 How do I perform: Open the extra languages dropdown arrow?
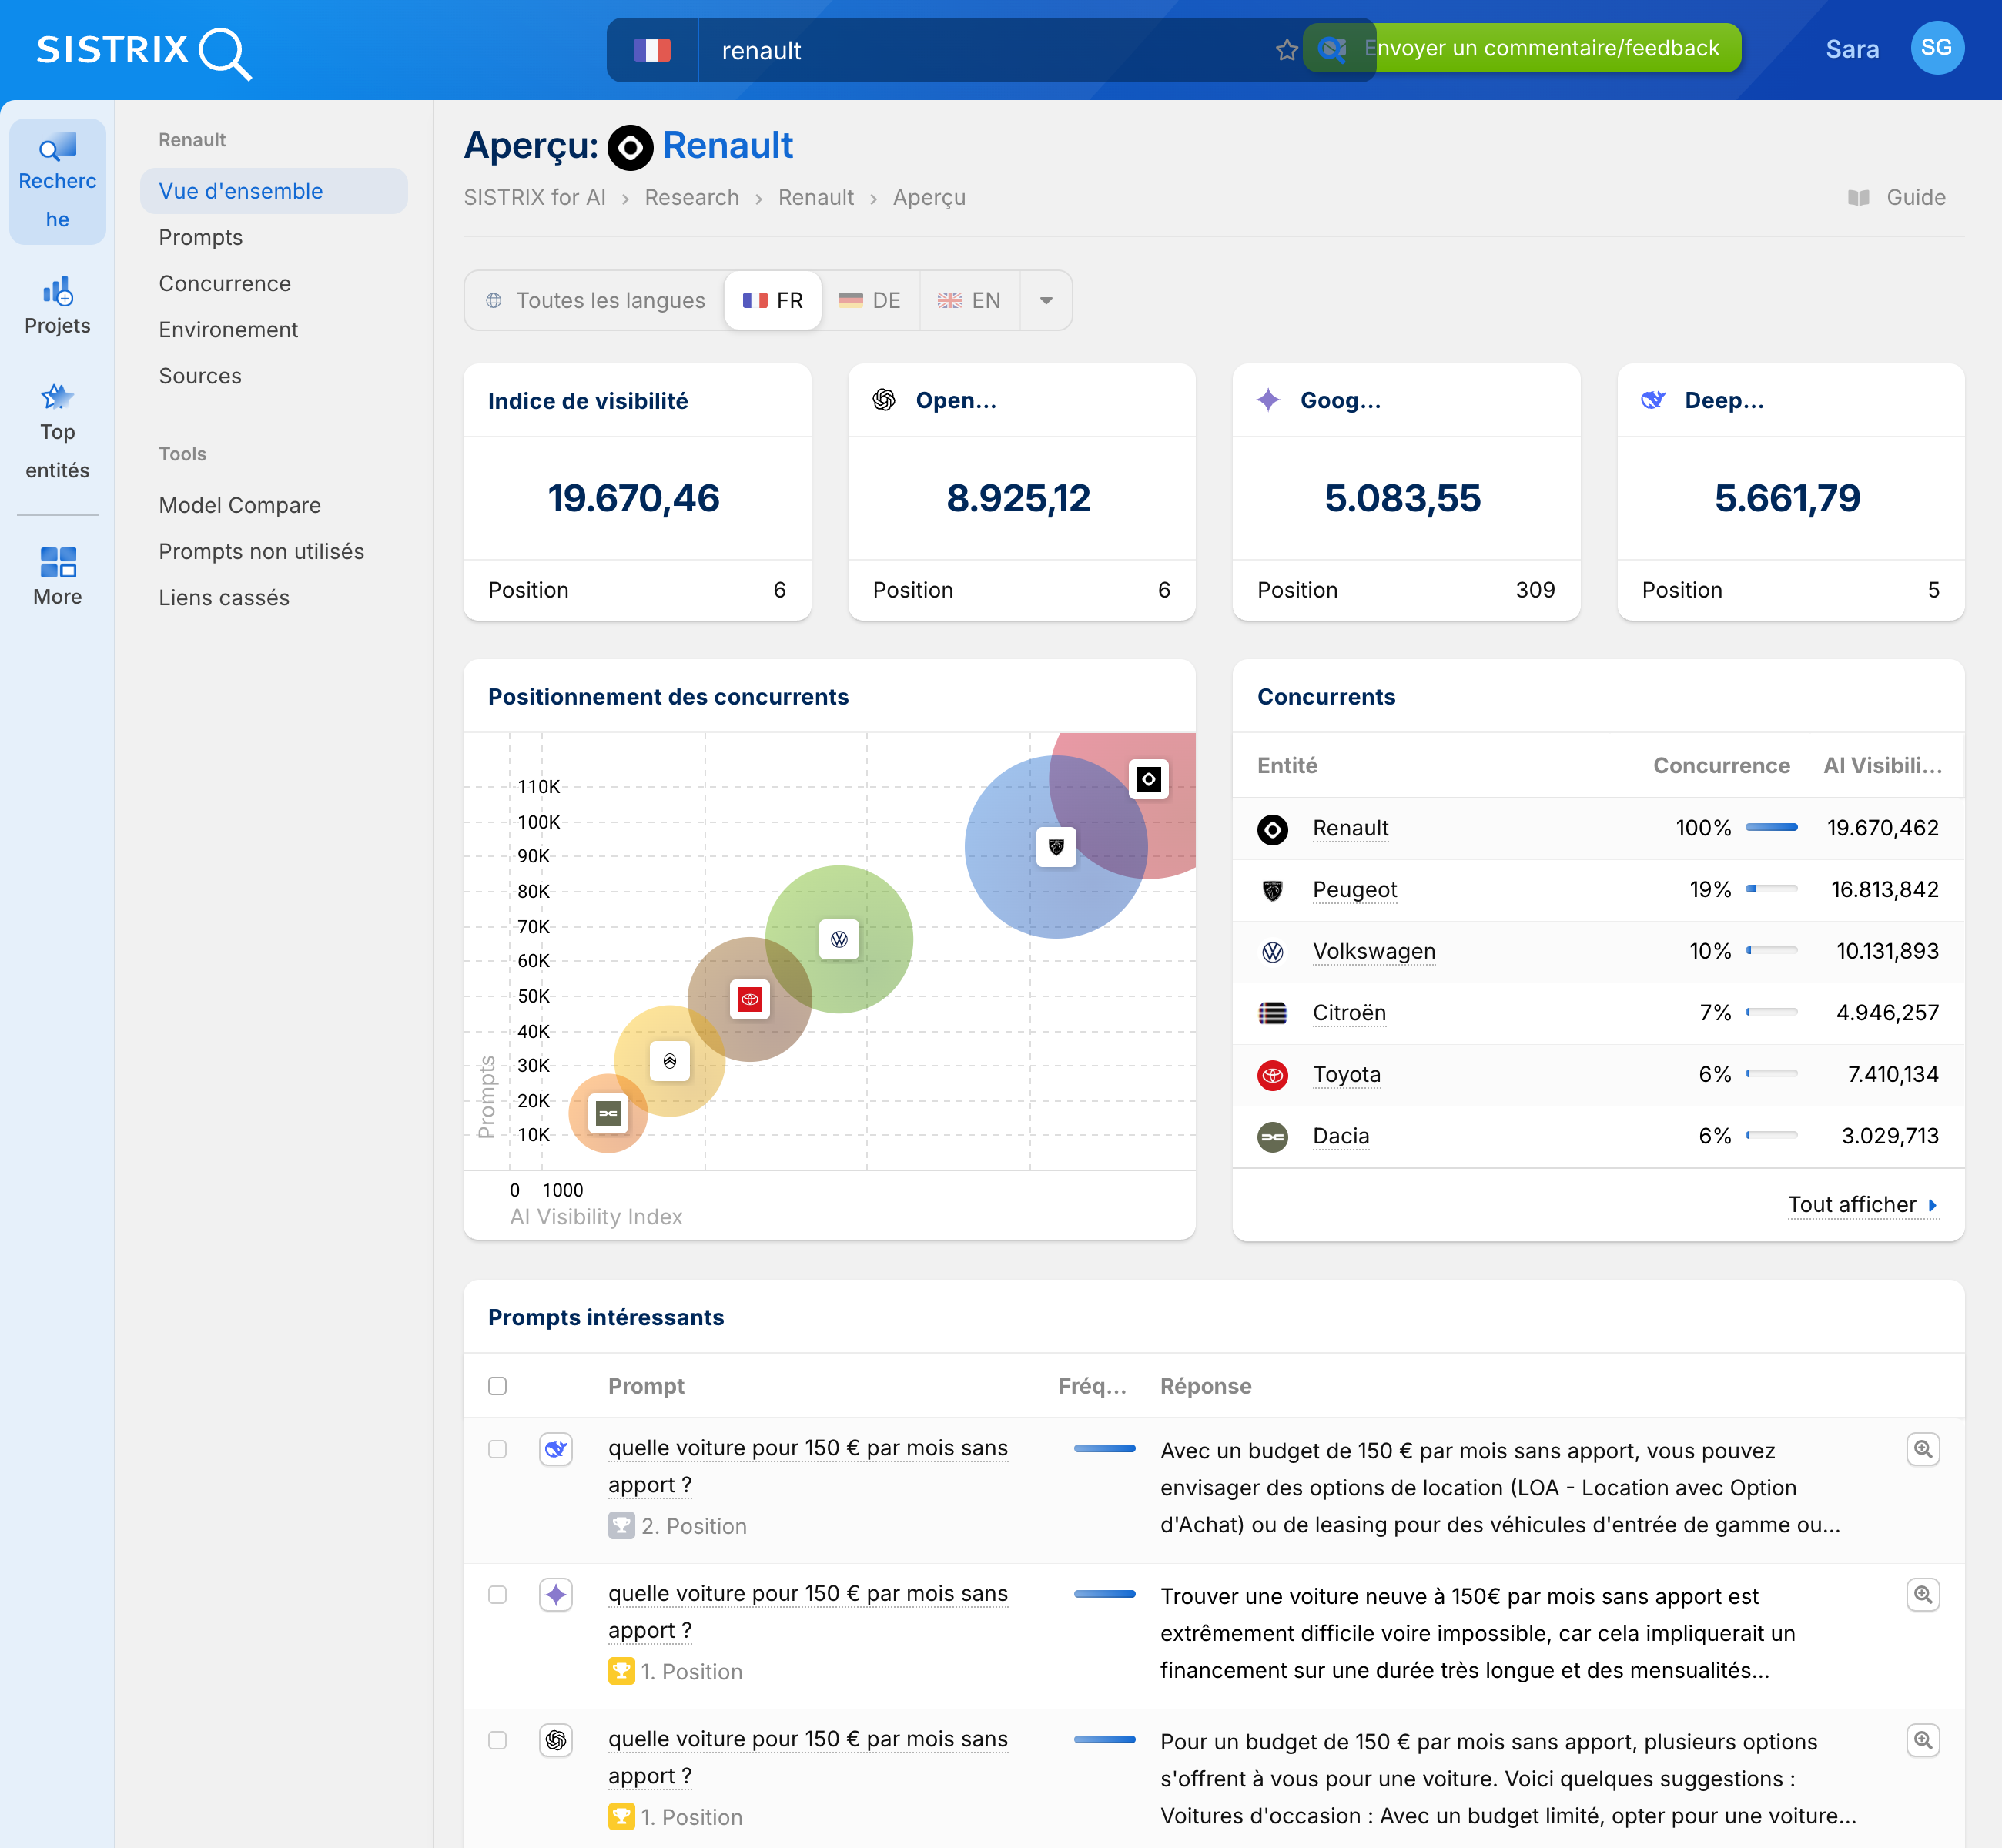1046,300
